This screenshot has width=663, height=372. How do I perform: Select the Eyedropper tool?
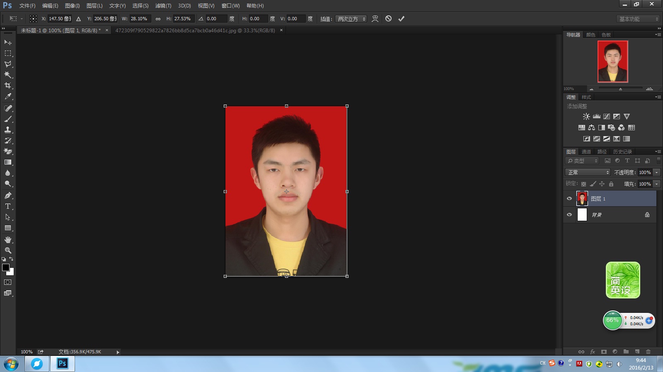coord(8,96)
